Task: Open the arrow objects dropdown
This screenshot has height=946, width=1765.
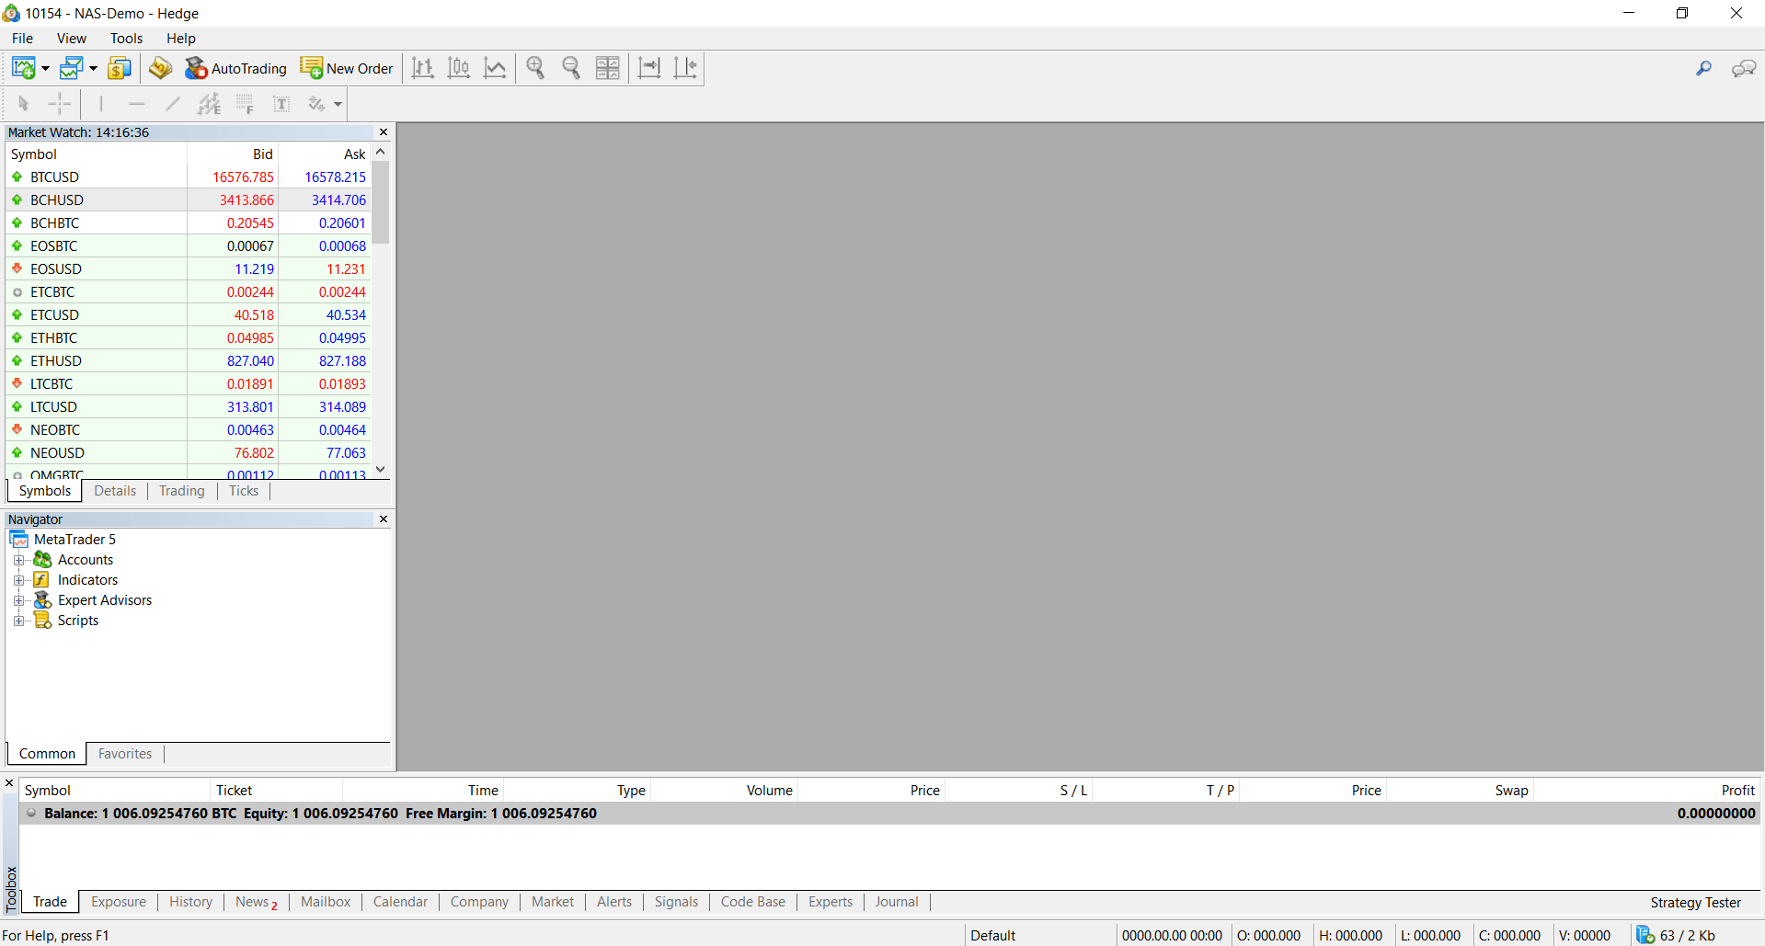Action: click(x=338, y=105)
